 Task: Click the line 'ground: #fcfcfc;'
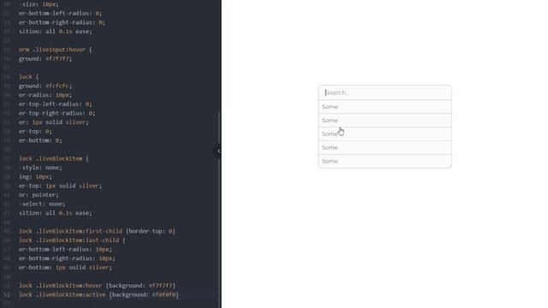[x=45, y=86]
